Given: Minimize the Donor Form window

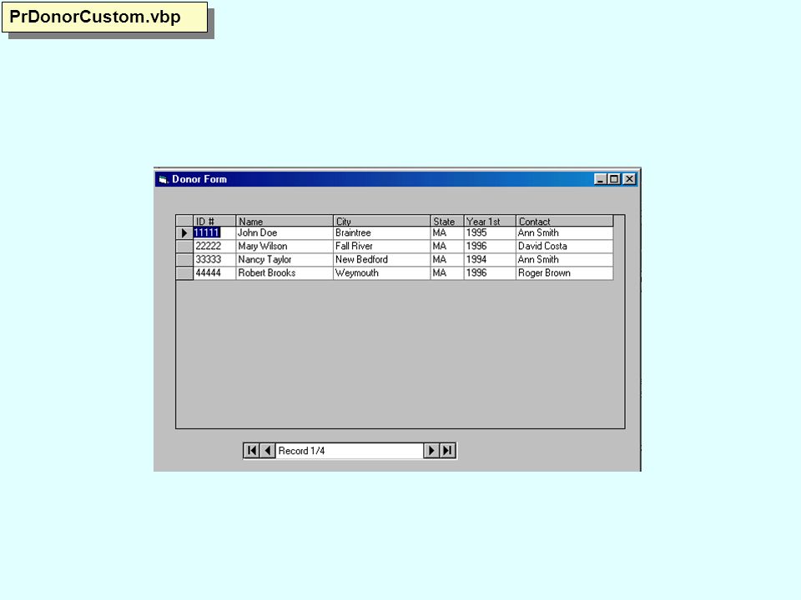Looking at the screenshot, I should coord(600,179).
